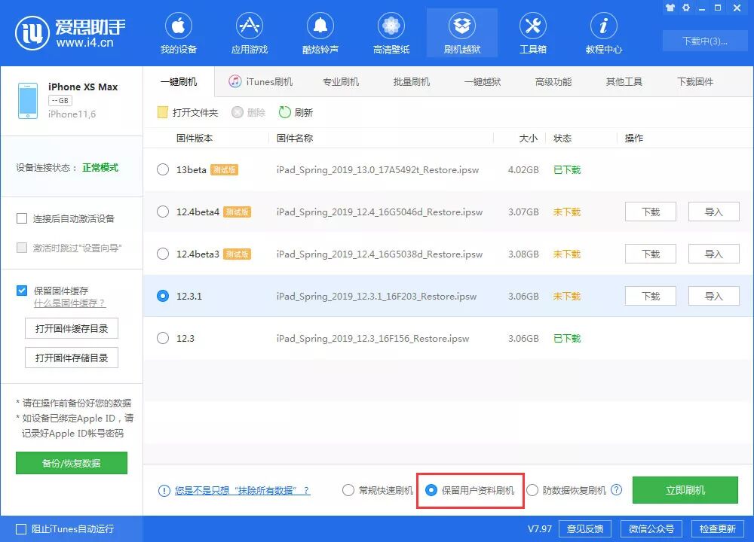Viewport: 754px width, 542px height.
Task: Enable 连接后自动激活设备 checkbox
Action: pos(22,219)
